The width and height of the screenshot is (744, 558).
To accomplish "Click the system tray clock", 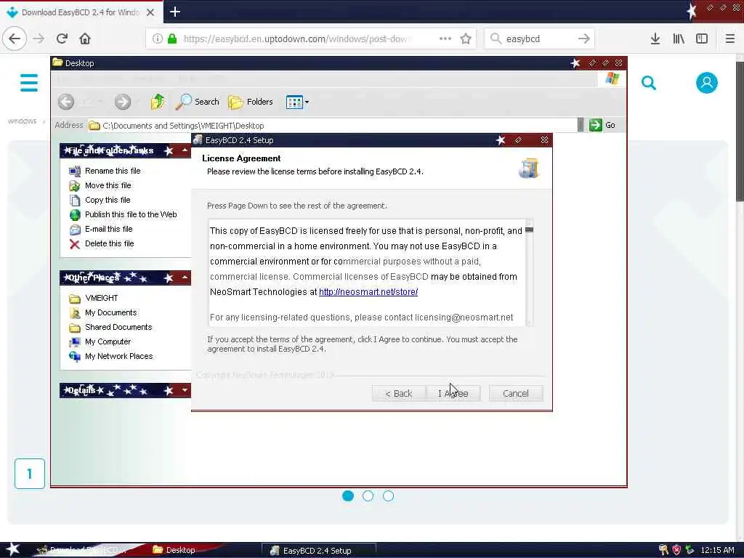I will coord(717,550).
